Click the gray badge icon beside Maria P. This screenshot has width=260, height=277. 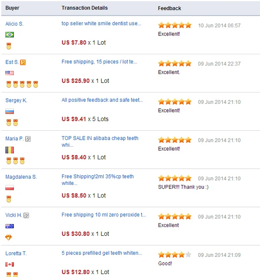[x=28, y=139]
